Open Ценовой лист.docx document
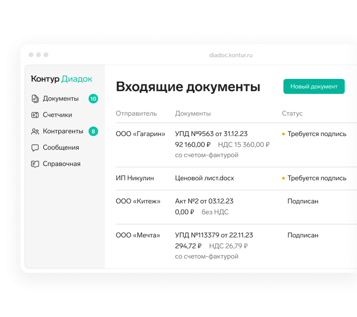The width and height of the screenshot is (357, 317). pyautogui.click(x=204, y=178)
